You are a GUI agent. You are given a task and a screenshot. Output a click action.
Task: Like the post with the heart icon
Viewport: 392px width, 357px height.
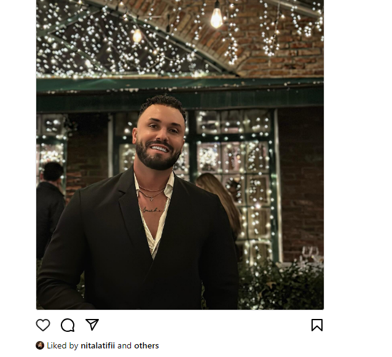click(43, 325)
